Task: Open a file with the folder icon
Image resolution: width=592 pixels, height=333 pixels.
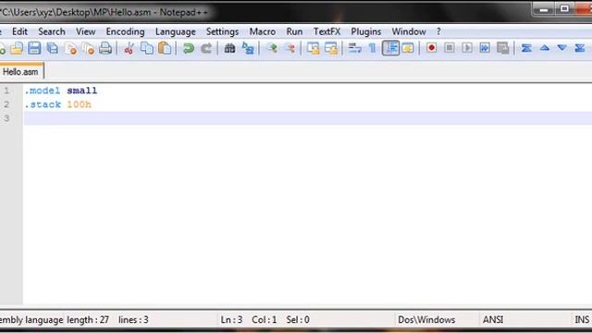Action: click(17, 48)
